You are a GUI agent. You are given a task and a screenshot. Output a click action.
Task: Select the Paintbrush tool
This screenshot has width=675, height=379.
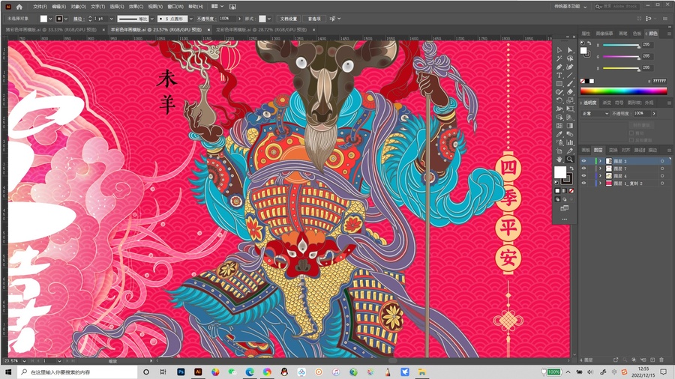(x=570, y=84)
